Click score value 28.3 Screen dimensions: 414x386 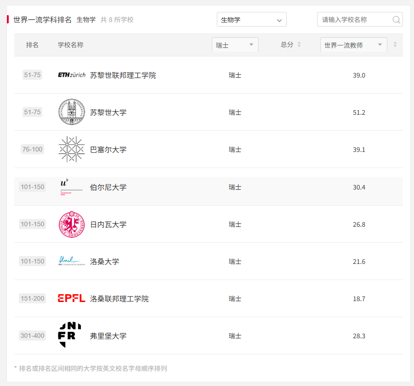coord(359,336)
